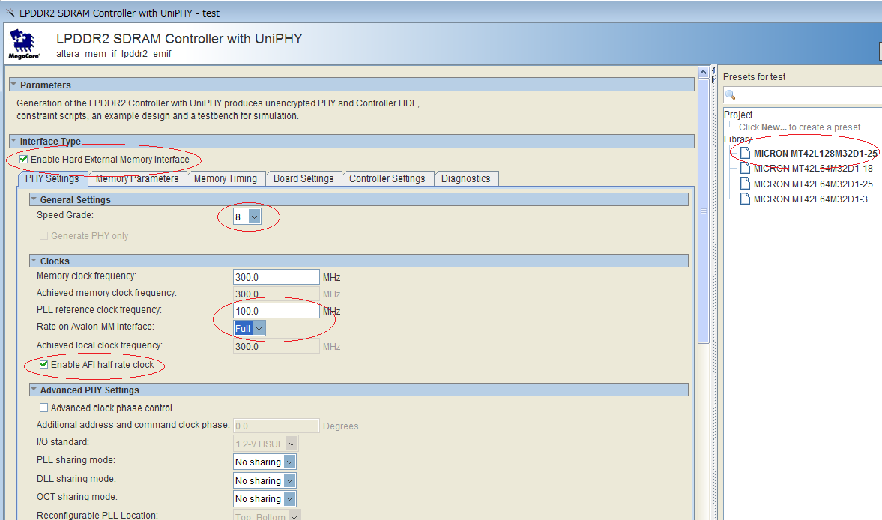The image size is (882, 520).
Task: Click the 'Click New... to create a preset.' text
Action: (x=800, y=127)
